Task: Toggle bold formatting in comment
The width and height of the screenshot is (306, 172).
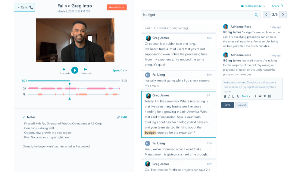Action: (x=225, y=96)
